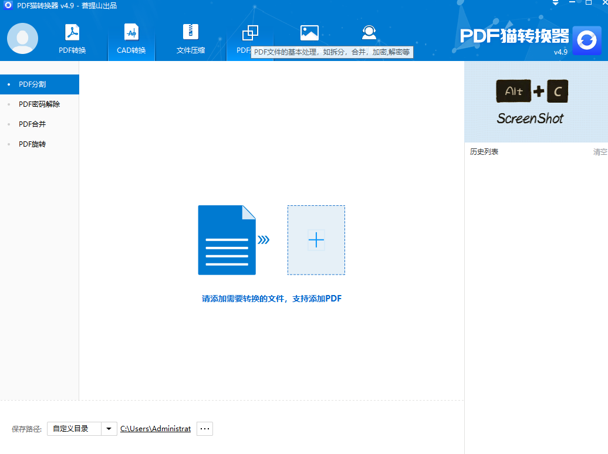608x454 pixels.
Task: Switch to the CAD转换 tool
Action: point(131,39)
